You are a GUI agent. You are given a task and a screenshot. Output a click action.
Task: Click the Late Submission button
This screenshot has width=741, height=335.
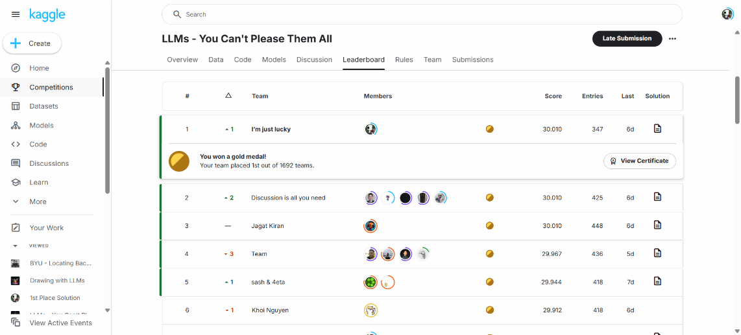tap(627, 39)
